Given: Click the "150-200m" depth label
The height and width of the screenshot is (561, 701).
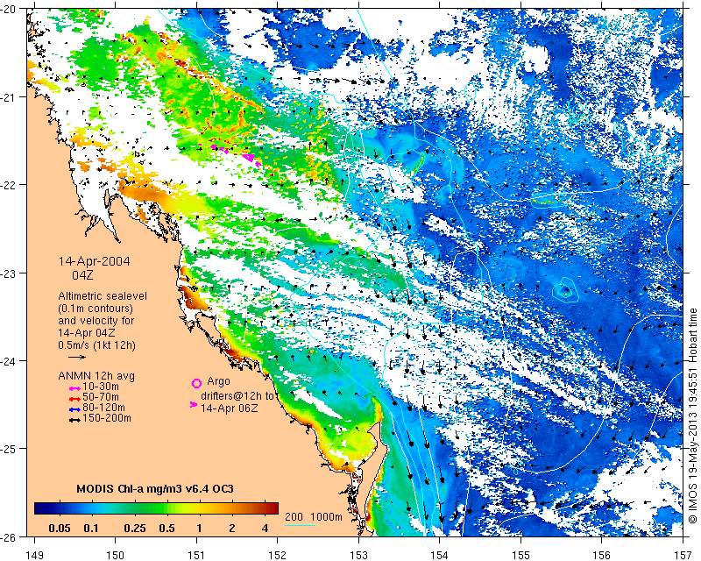Looking at the screenshot, I should 107,418.
